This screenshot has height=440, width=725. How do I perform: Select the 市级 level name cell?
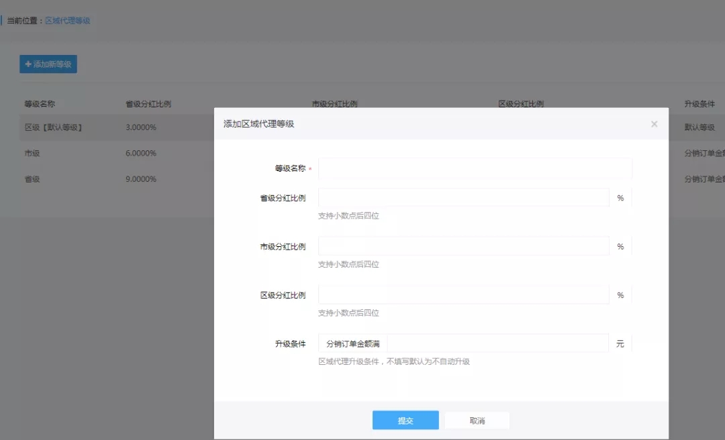[x=32, y=153]
